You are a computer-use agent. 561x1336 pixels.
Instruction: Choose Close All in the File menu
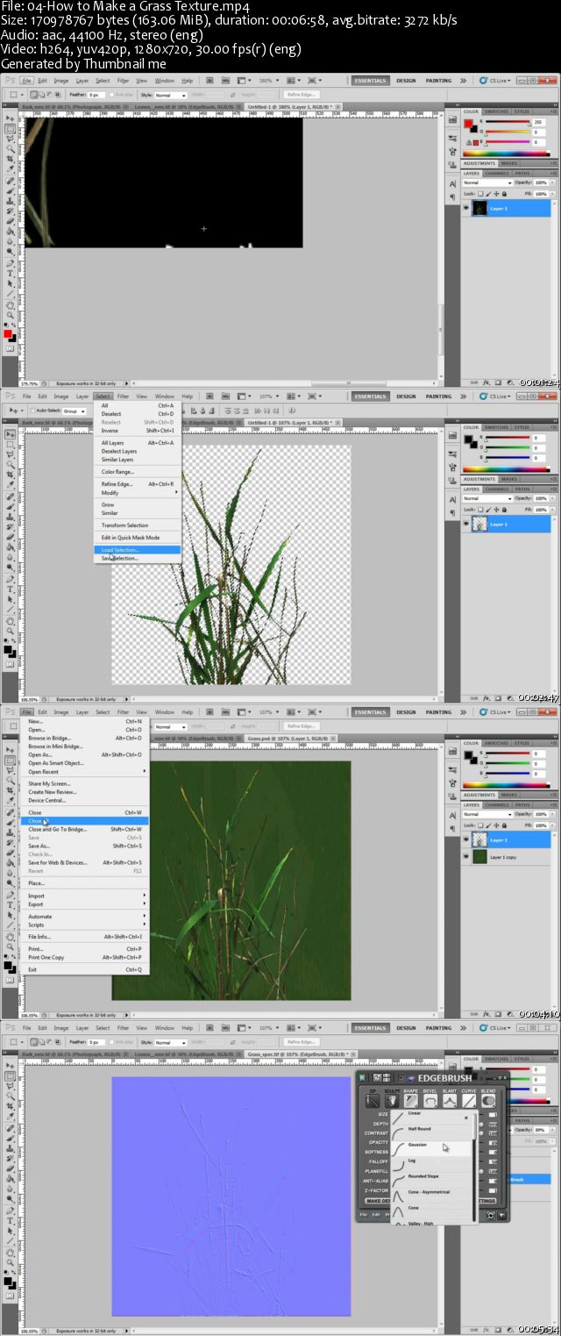coord(85,821)
